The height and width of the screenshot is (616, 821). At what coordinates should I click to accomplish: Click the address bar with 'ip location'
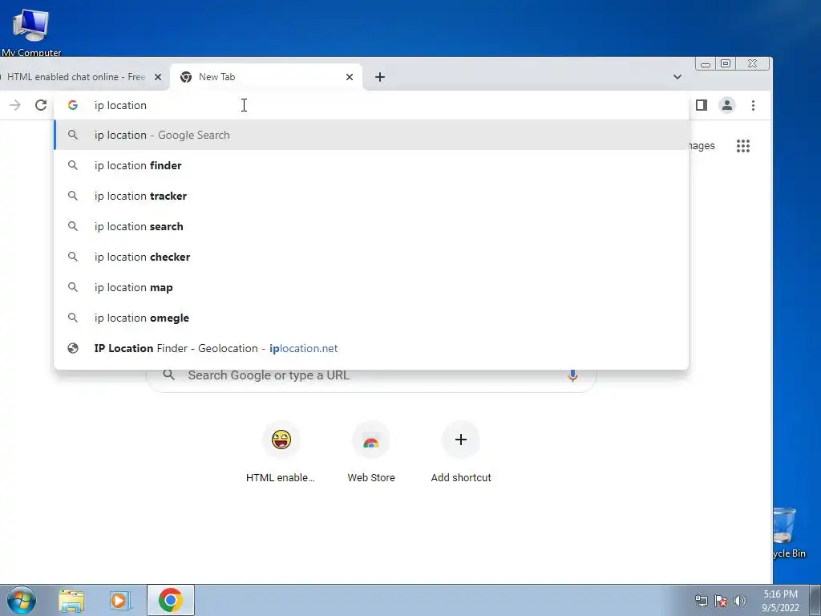tap(370, 105)
